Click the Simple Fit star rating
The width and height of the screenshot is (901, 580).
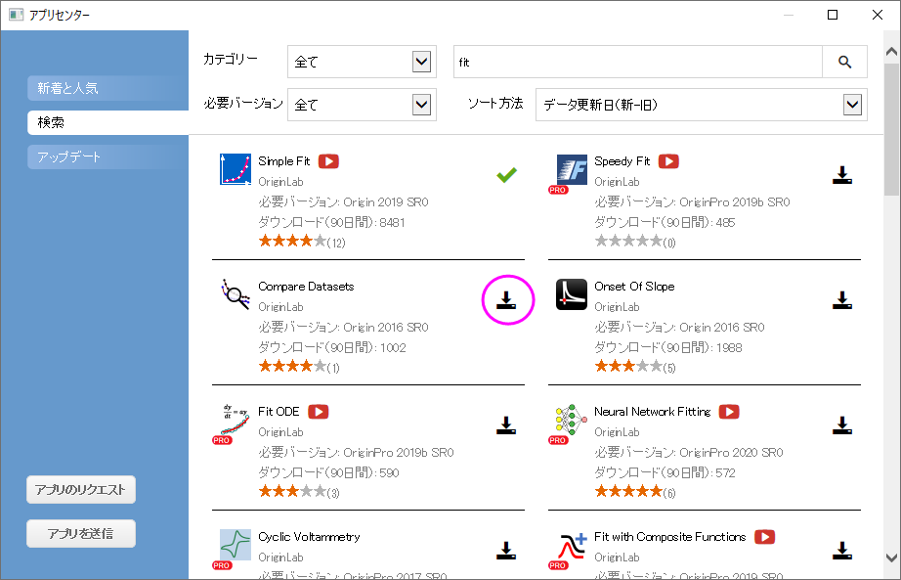tap(293, 241)
